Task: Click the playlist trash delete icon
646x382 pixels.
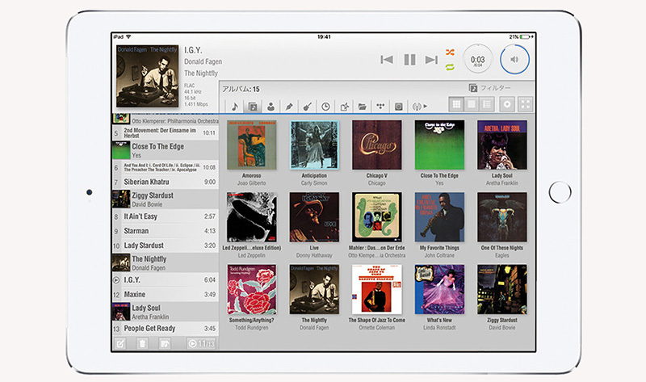Action: [142, 343]
